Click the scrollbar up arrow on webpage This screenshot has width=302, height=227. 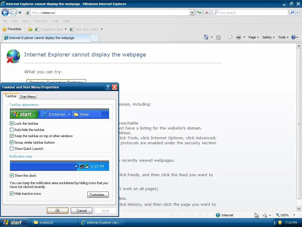point(299,46)
